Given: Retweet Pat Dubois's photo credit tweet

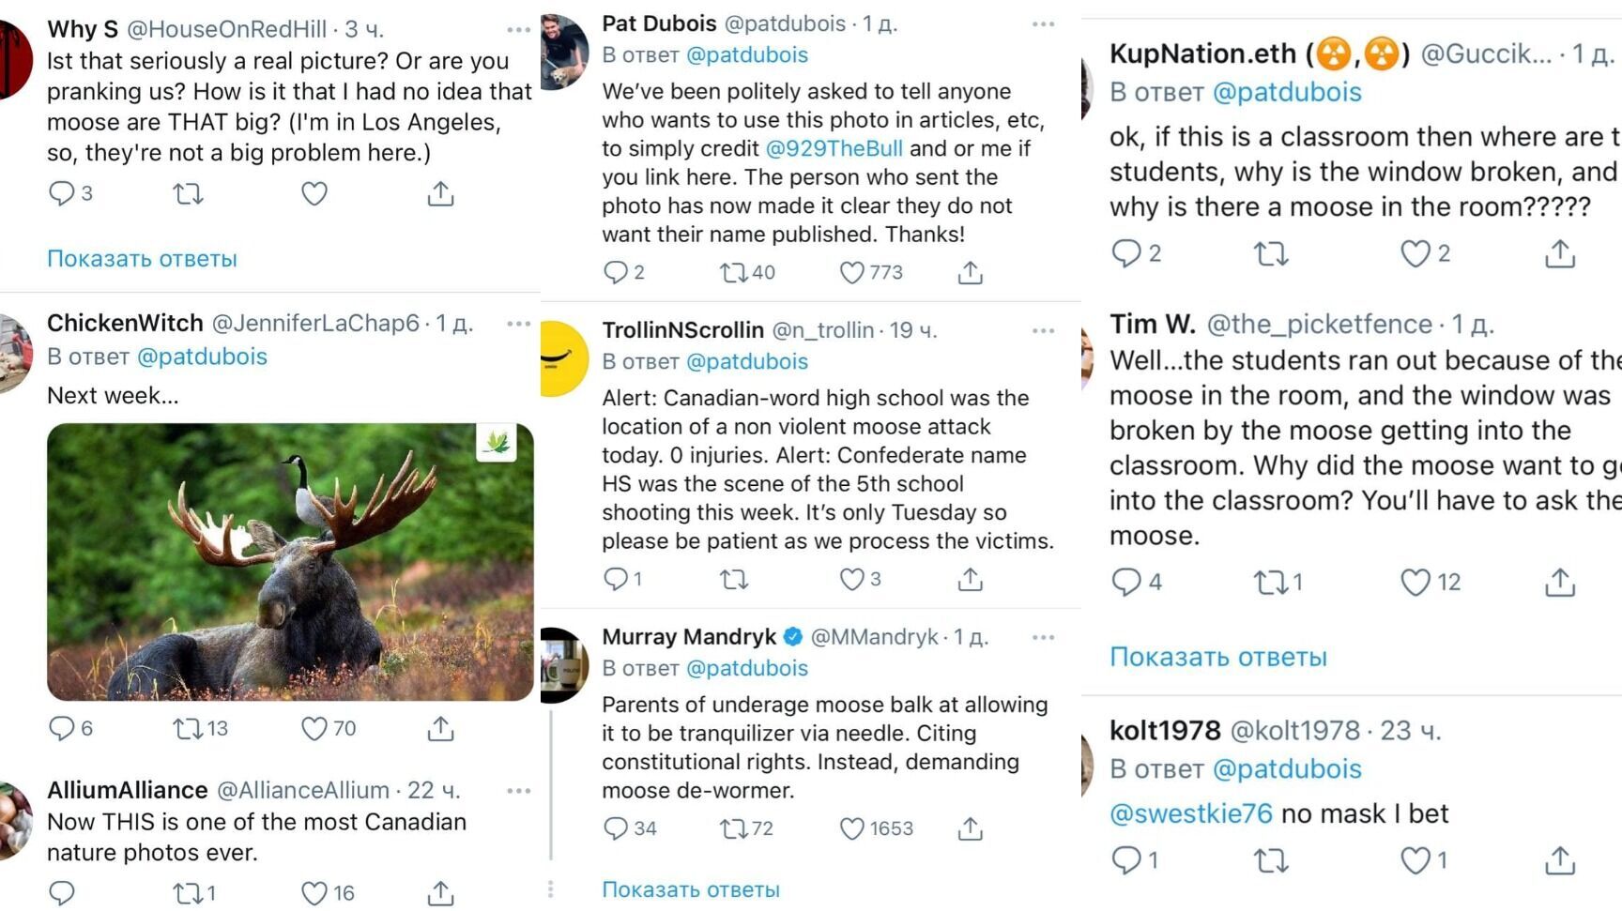Looking at the screenshot, I should pos(733,272).
